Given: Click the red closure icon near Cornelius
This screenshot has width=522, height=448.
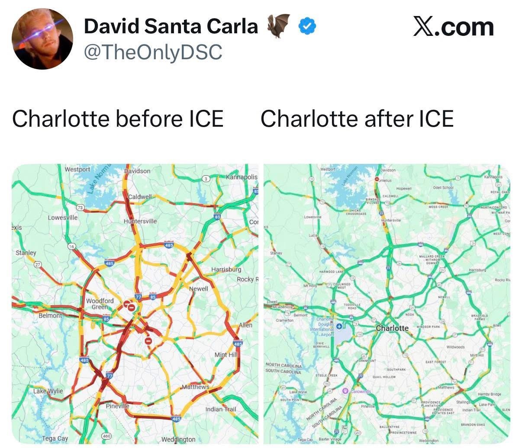Looking at the screenshot, I should (377, 179).
